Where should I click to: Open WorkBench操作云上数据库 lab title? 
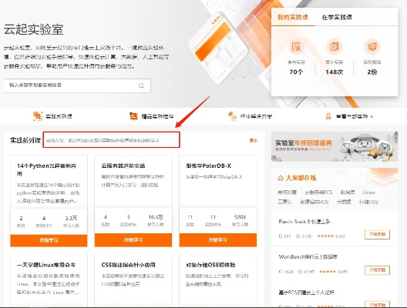pos(308,257)
